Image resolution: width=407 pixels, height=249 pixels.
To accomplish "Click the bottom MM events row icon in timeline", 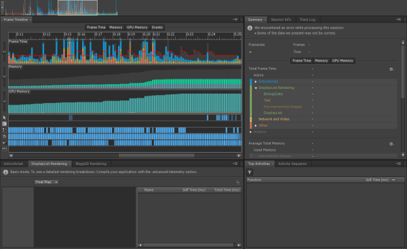I will click(x=4, y=149).
